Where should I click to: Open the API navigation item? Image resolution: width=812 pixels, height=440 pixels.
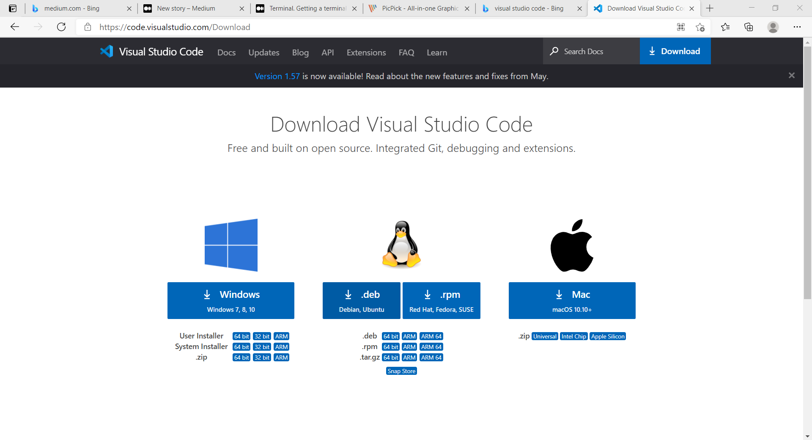pyautogui.click(x=328, y=52)
